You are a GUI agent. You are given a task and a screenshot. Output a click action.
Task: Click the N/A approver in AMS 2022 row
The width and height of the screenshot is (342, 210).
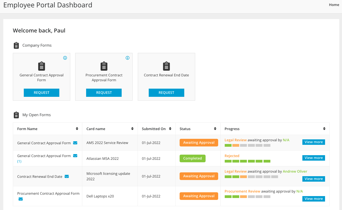tap(286, 140)
